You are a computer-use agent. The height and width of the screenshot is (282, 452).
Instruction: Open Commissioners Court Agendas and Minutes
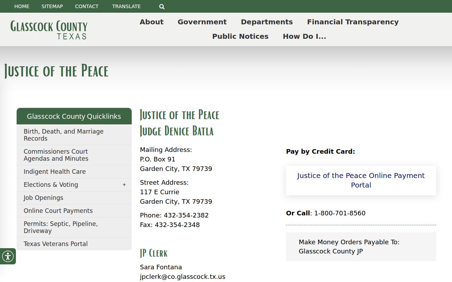point(74,155)
